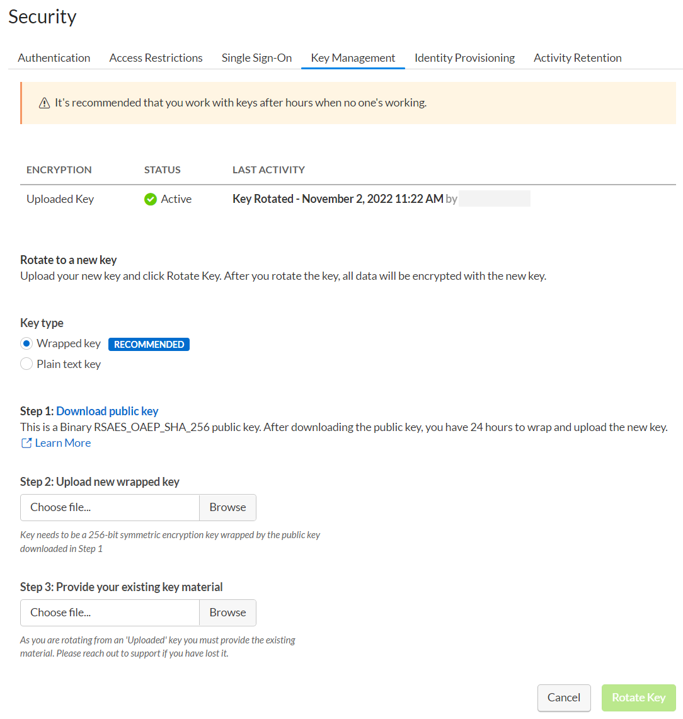Click the green Active status checkmark icon
Screen dimensions: 683x719
(150, 198)
